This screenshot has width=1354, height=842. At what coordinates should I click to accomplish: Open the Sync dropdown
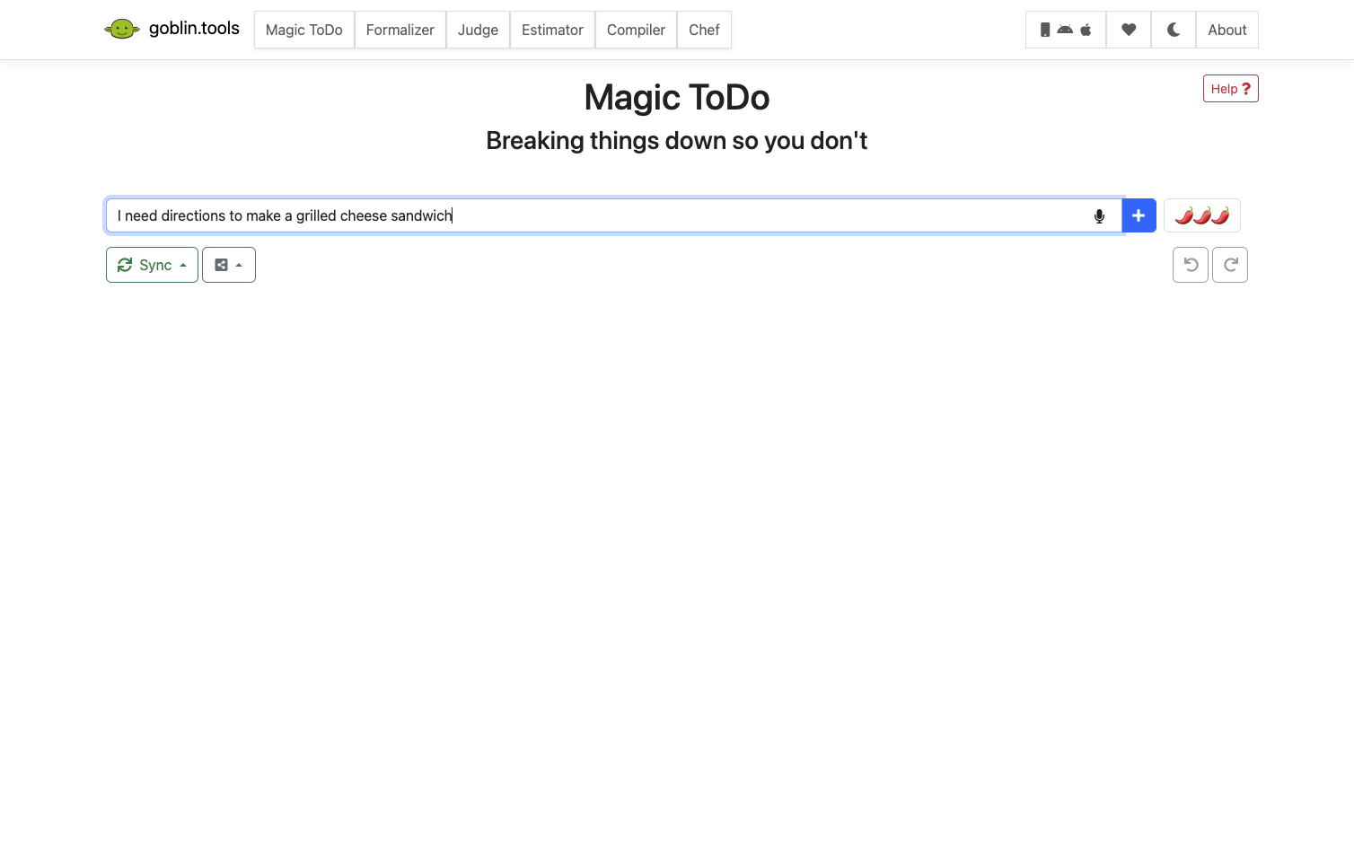point(152,265)
